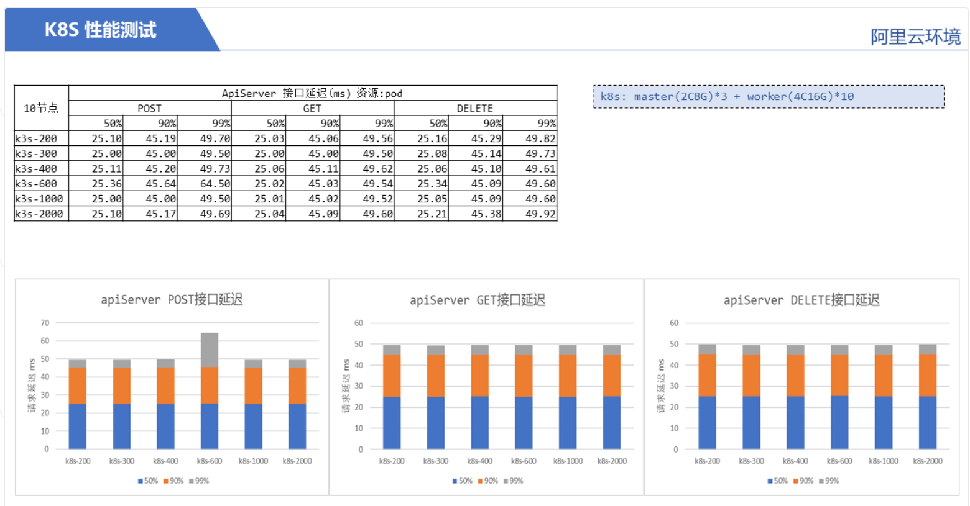Screen dimensions: 970x506
Task: Click the blue 50% legend swatch in POST chart
Action: point(141,481)
